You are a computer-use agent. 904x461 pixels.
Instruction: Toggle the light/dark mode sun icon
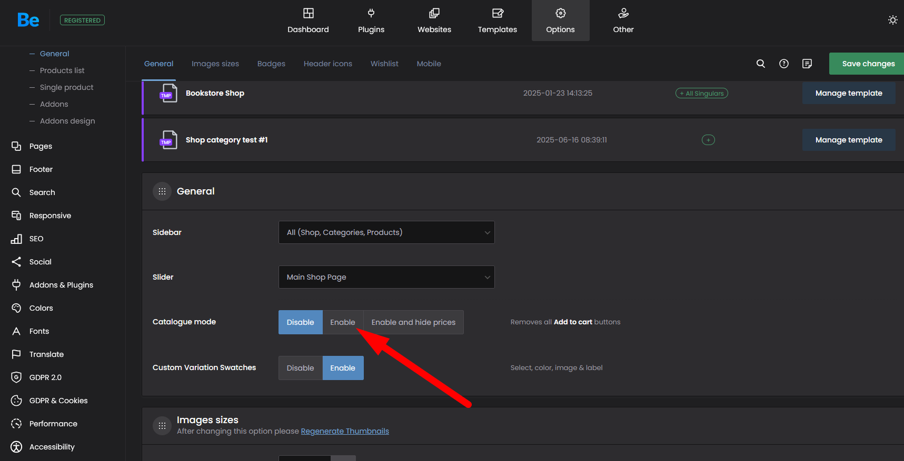(892, 20)
